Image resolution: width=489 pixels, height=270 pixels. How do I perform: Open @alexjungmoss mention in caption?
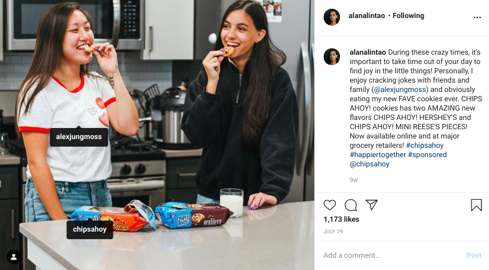(x=400, y=90)
